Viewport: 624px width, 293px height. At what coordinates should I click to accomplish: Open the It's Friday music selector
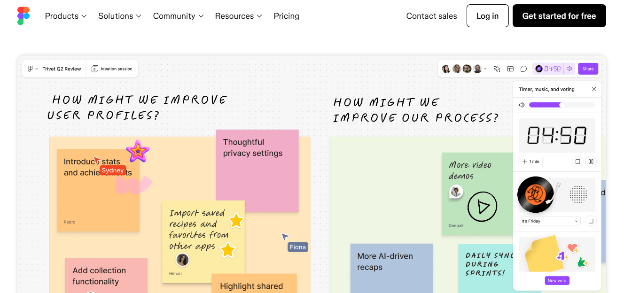(x=549, y=221)
